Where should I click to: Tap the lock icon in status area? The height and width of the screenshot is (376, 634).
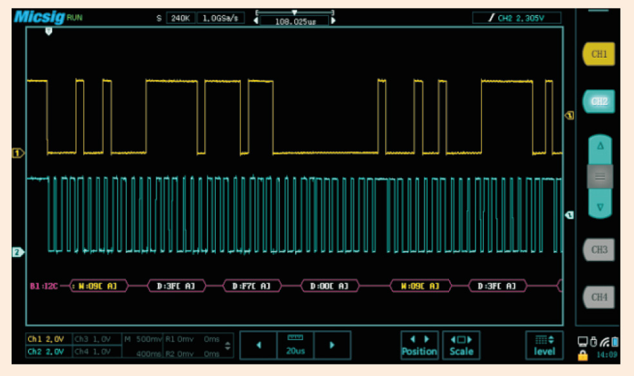582,355
